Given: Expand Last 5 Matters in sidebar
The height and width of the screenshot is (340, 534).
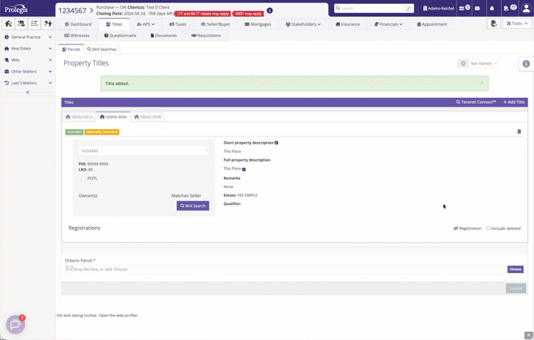Looking at the screenshot, I should coord(28,83).
